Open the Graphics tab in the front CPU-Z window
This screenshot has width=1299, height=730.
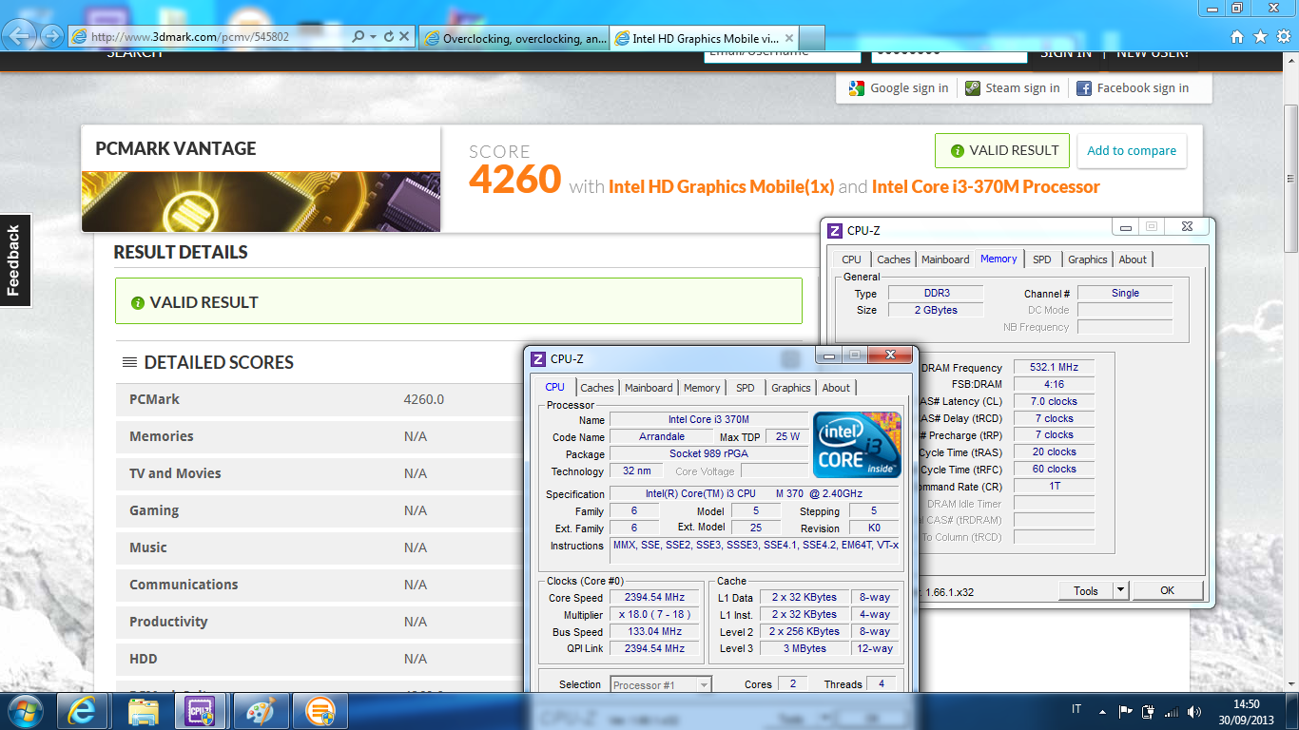click(x=791, y=388)
